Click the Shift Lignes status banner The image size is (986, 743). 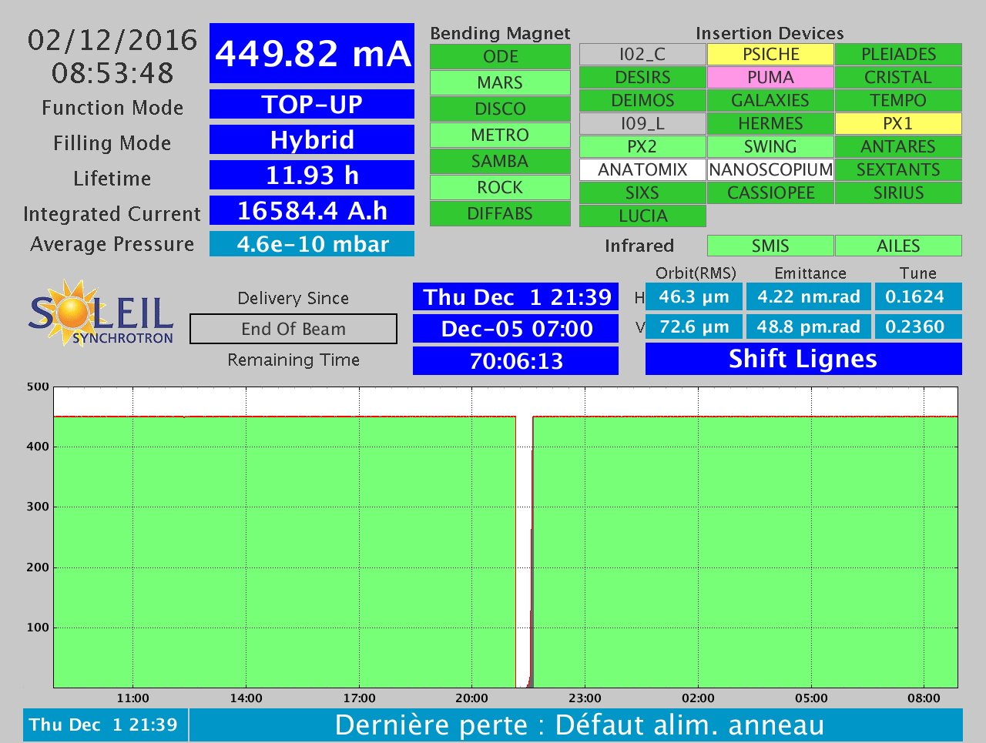pyautogui.click(x=803, y=359)
